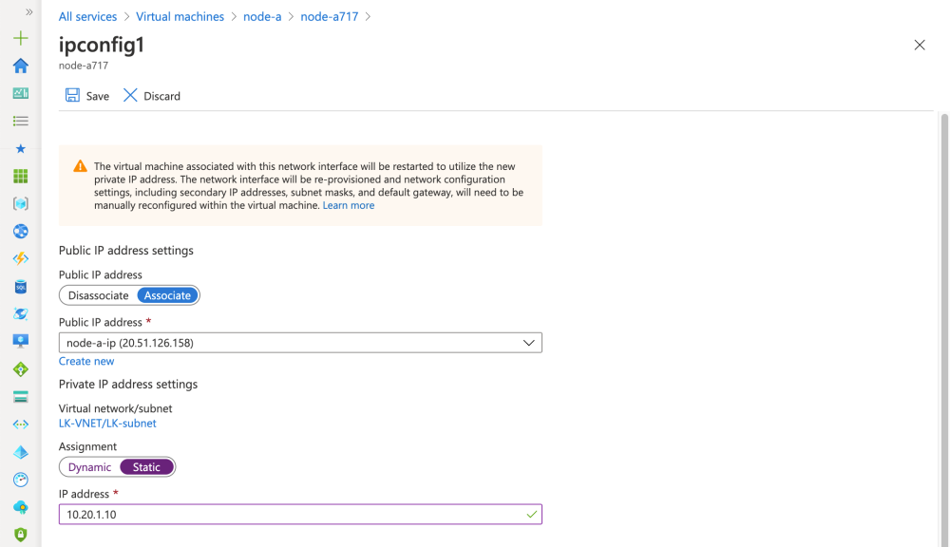This screenshot has width=950, height=547.
Task: Navigate to Virtual machines breadcrumb
Action: click(x=180, y=17)
